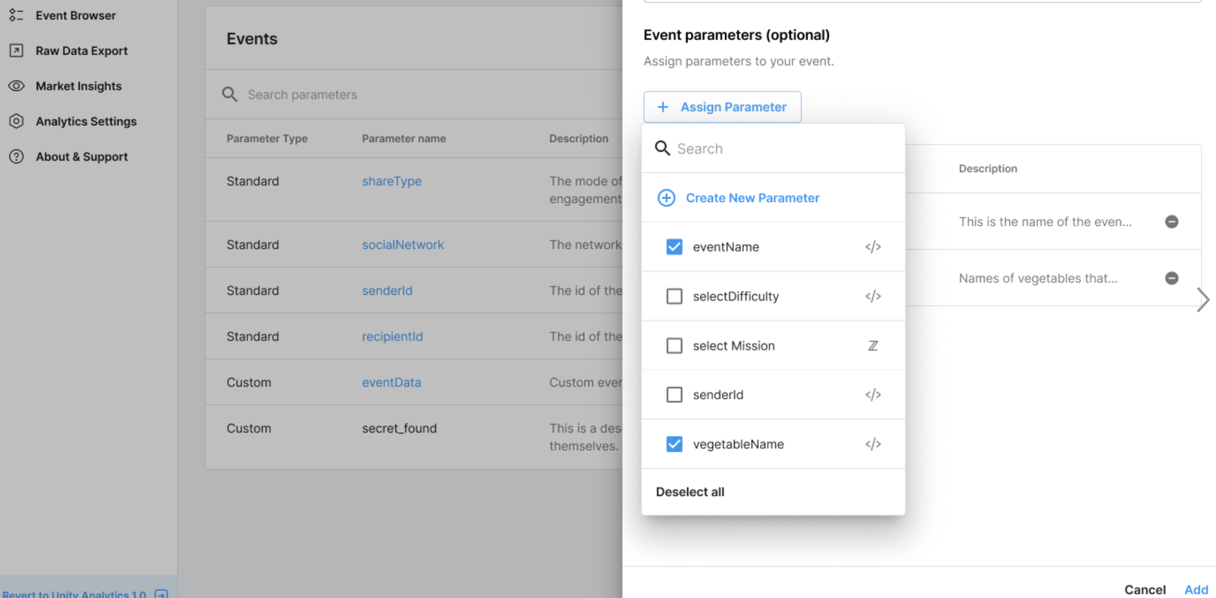1216x598 pixels.
Task: Remove the vegetable names parameter via minus icon
Action: (1171, 278)
